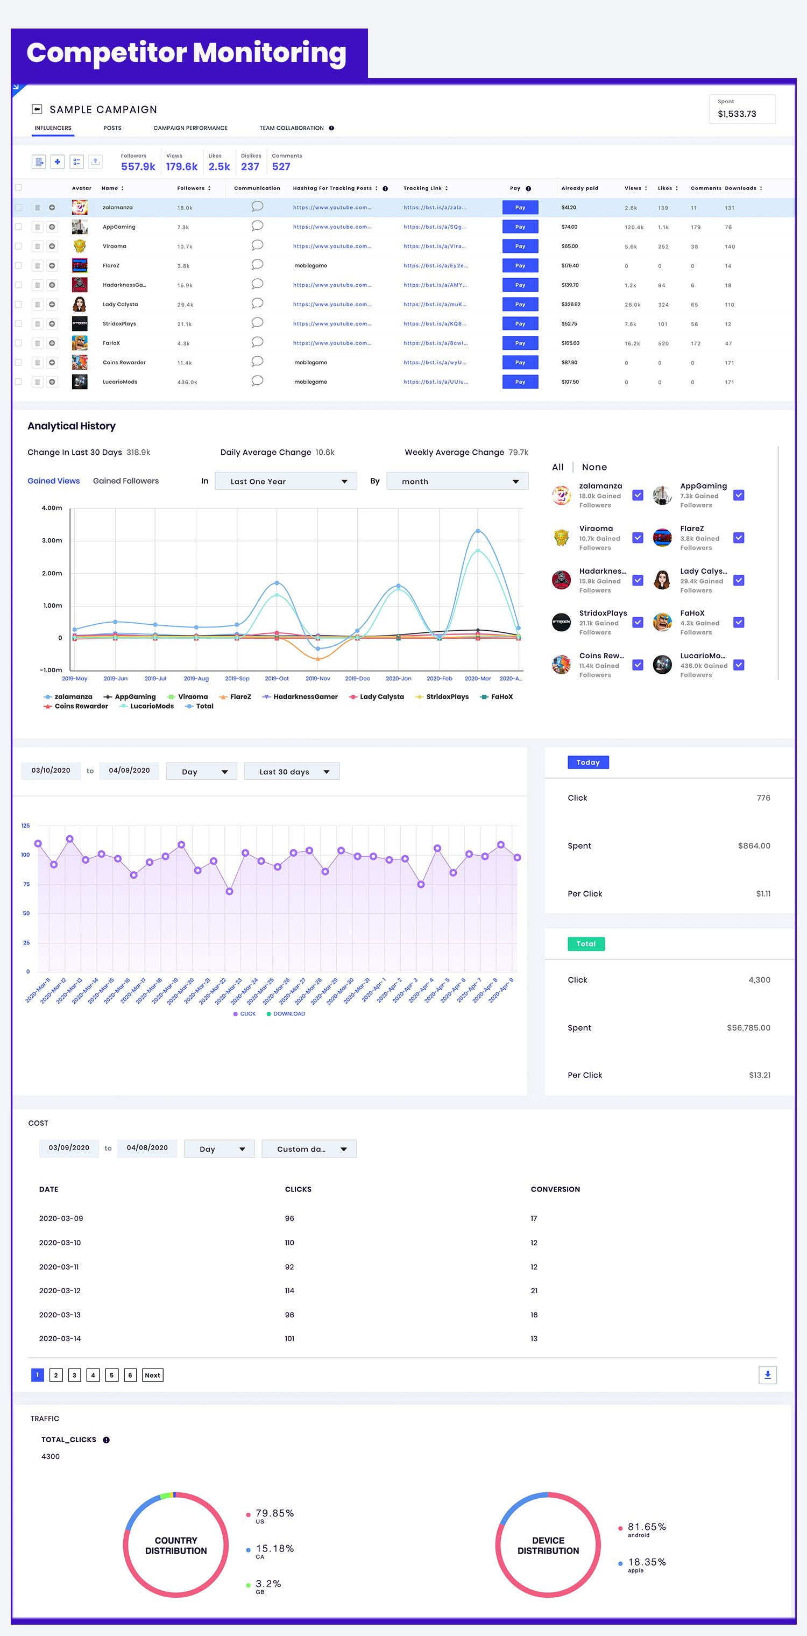The width and height of the screenshot is (807, 1636).
Task: Click the TOTAL_CLICKS info icon
Action: (x=106, y=1440)
